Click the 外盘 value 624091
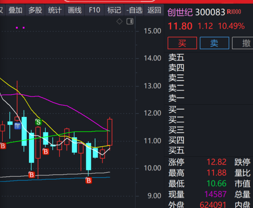253x208 pixels. (x=213, y=204)
